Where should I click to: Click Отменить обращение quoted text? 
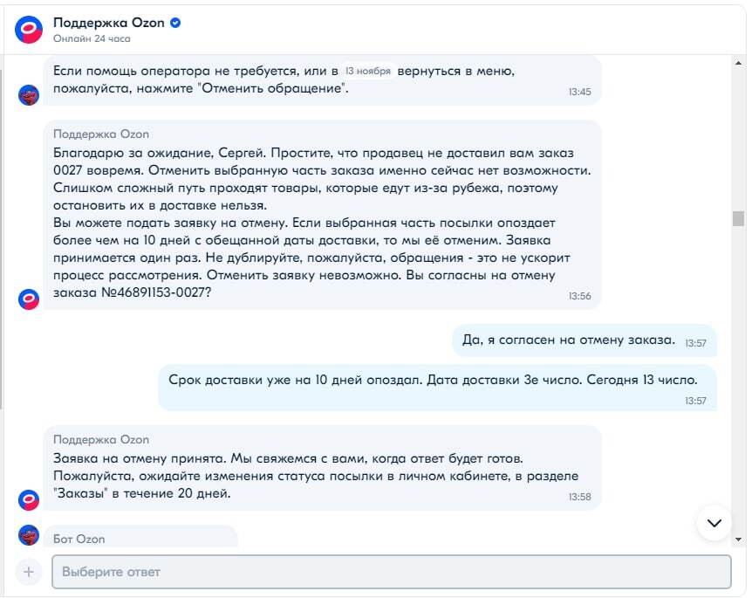pyautogui.click(x=273, y=88)
